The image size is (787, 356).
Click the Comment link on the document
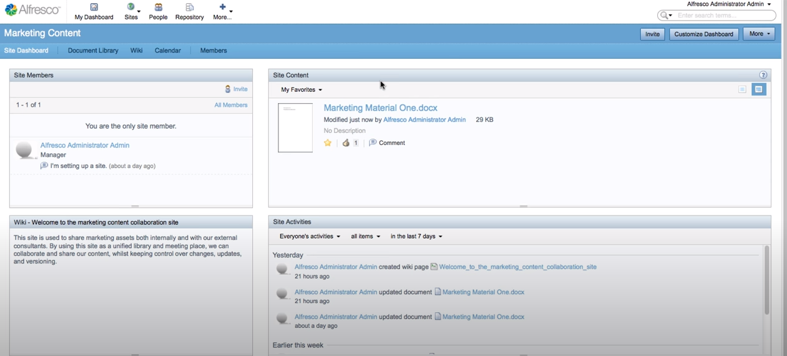[x=387, y=143]
